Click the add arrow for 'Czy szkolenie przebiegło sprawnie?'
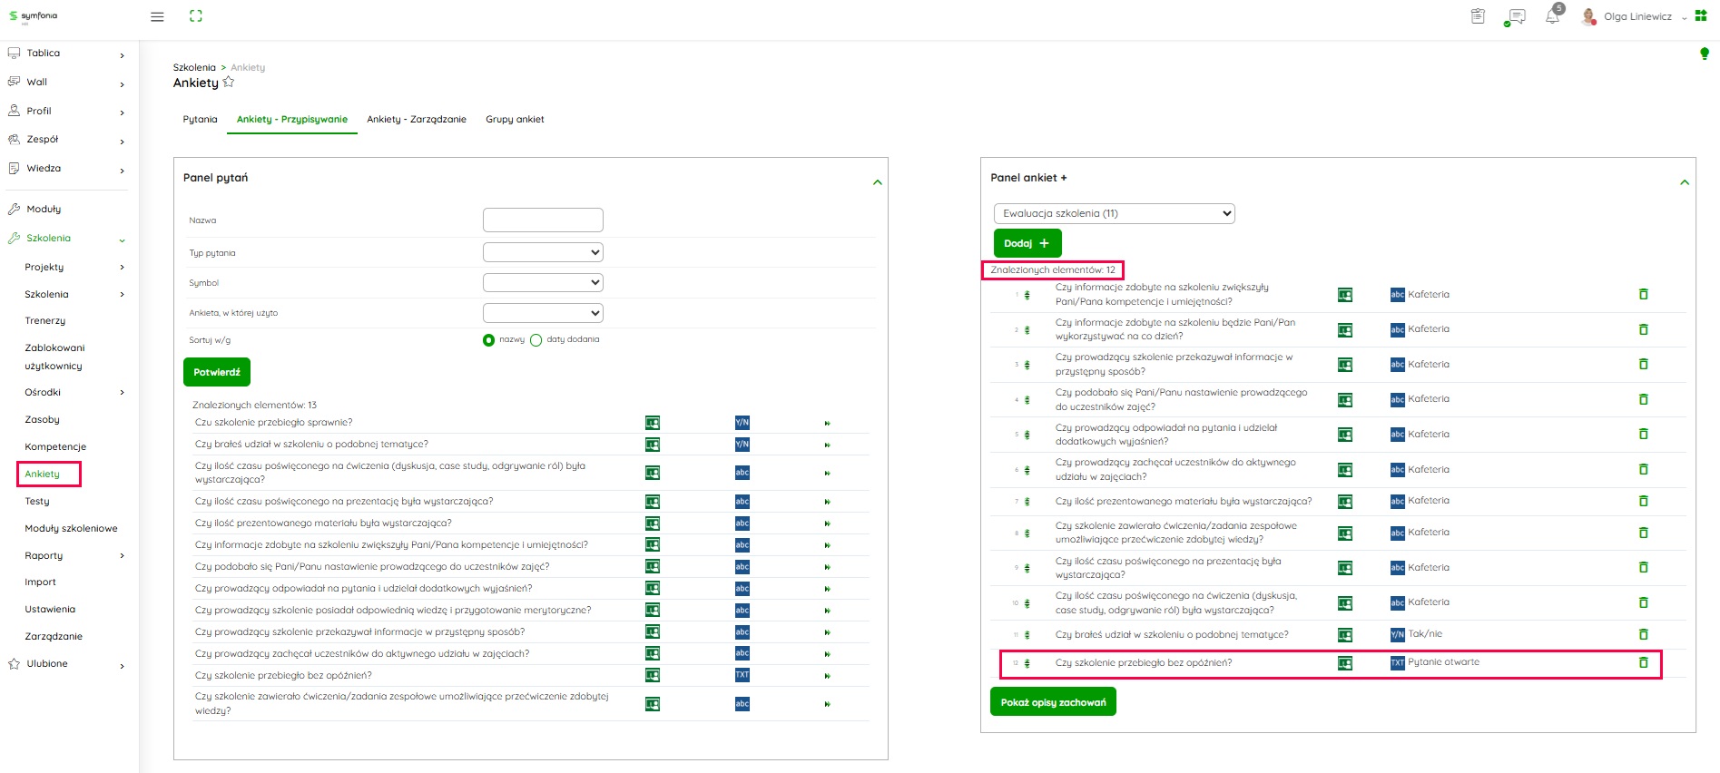 827,423
